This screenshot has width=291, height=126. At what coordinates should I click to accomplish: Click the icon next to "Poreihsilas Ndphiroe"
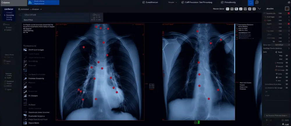click(x=25, y=116)
